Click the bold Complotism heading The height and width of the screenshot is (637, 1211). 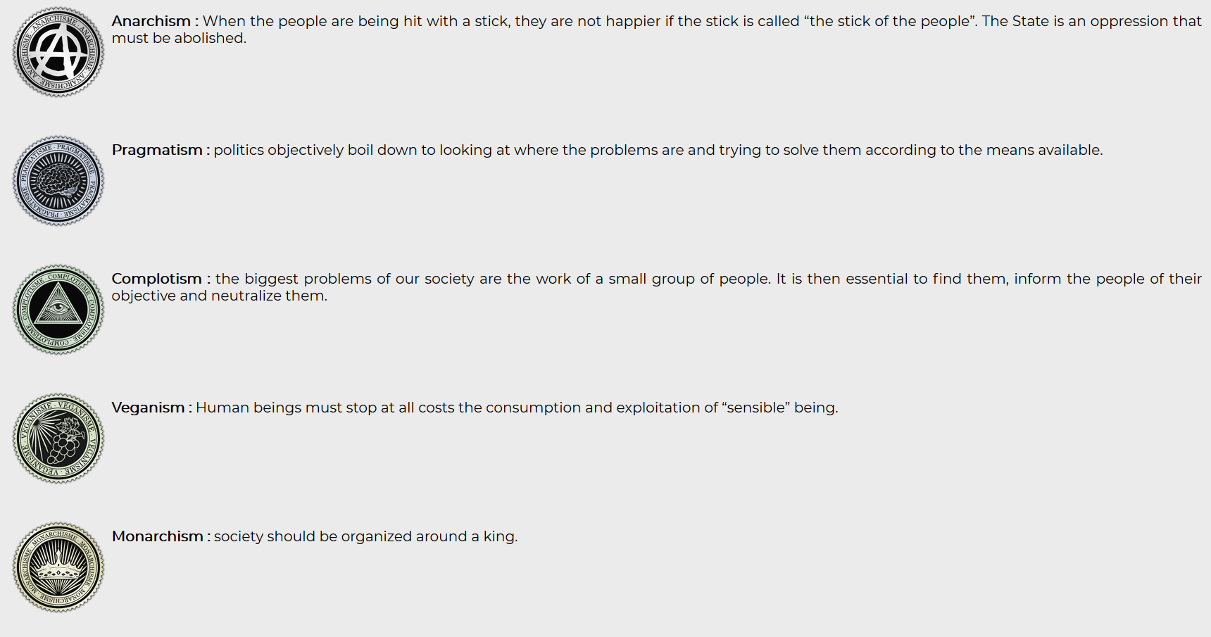(x=156, y=279)
